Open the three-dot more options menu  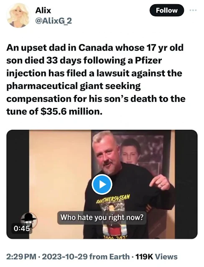coord(193,10)
